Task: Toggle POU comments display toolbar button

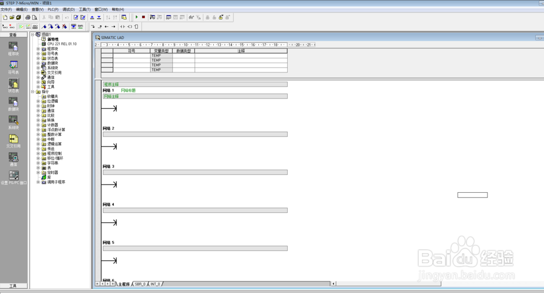Action: click(x=21, y=26)
